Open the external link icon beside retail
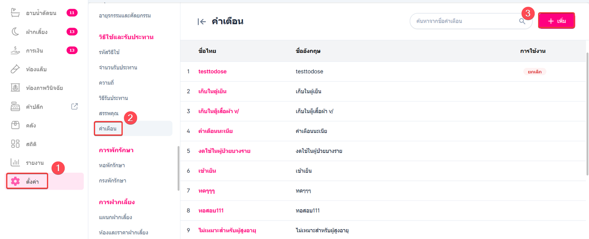Image resolution: width=589 pixels, height=239 pixels. tap(74, 107)
